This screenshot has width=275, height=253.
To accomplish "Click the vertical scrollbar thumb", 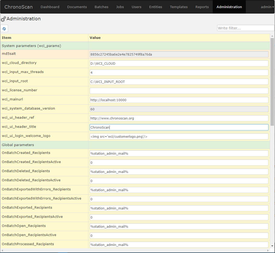I will click(x=272, y=82).
